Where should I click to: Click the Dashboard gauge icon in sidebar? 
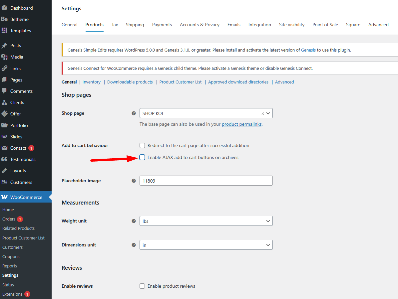click(x=4, y=8)
